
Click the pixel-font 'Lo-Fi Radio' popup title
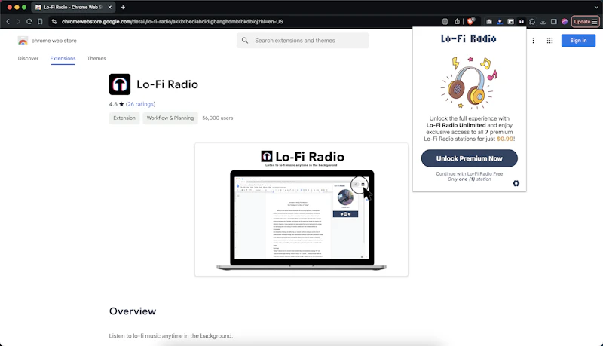[x=468, y=38]
